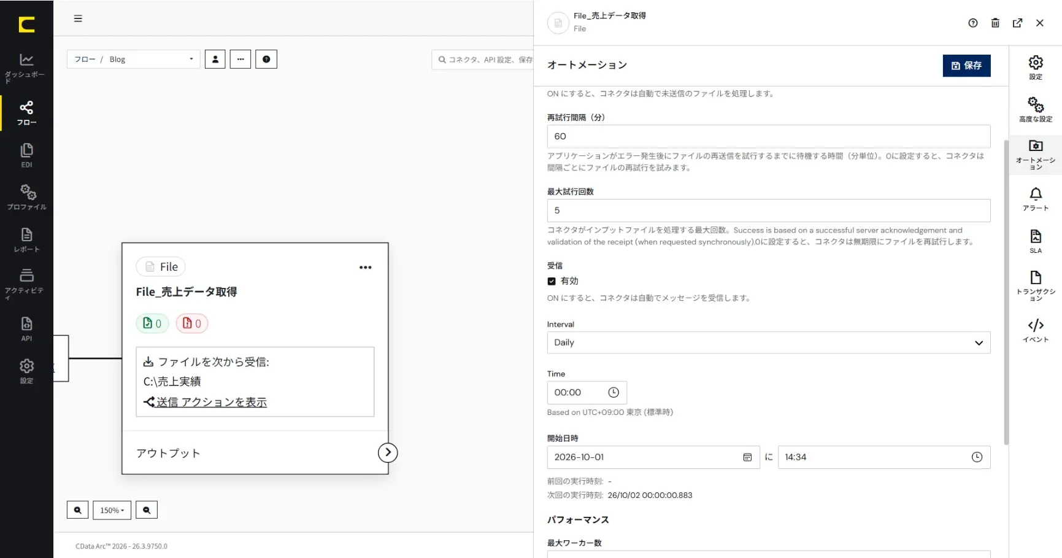Click the max attempts field showing 5
The height and width of the screenshot is (558, 1062).
point(768,211)
